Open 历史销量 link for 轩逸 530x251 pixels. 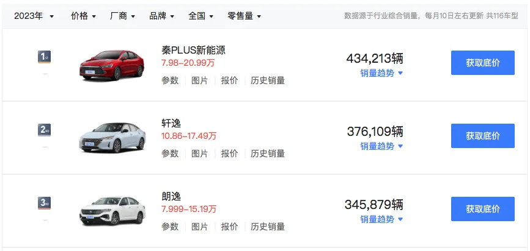pyautogui.click(x=268, y=154)
